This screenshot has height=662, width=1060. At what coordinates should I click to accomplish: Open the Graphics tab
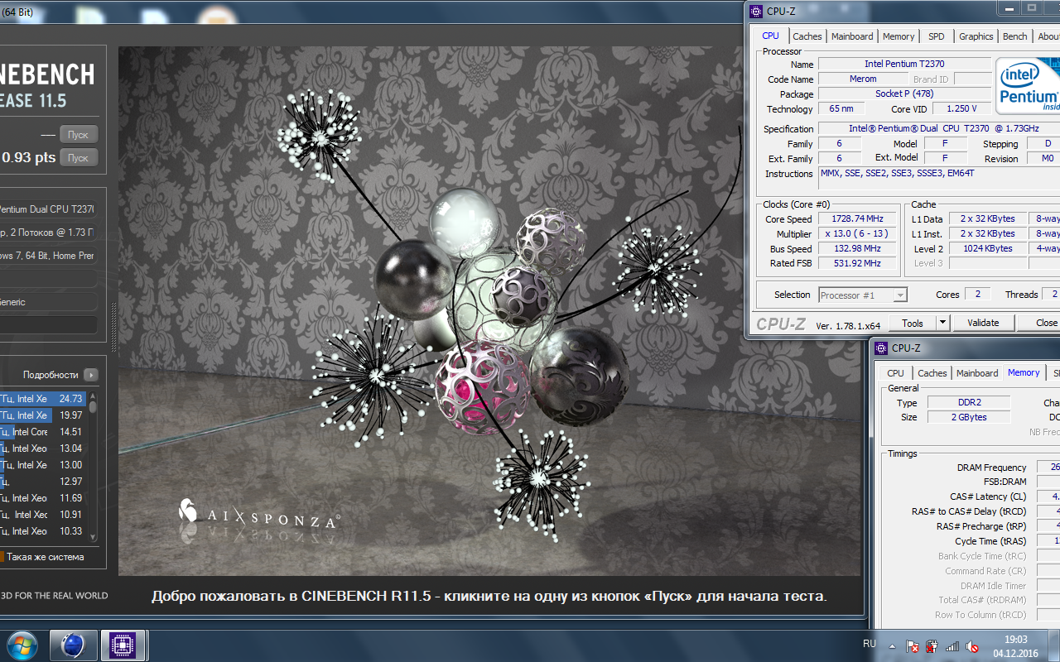(976, 36)
